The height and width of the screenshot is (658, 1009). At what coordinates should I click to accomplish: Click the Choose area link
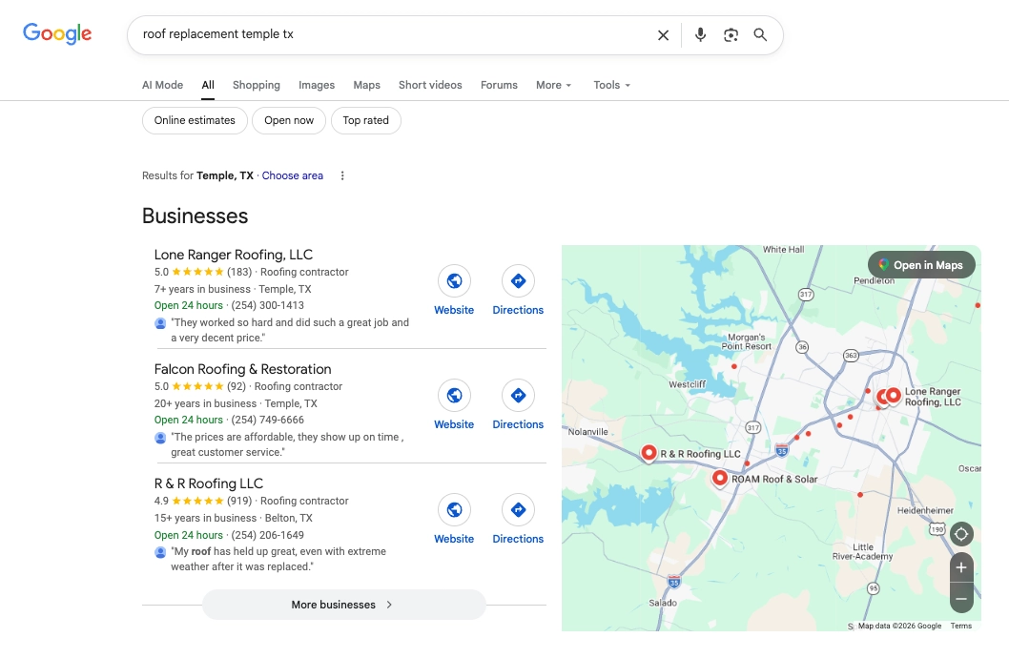[292, 175]
